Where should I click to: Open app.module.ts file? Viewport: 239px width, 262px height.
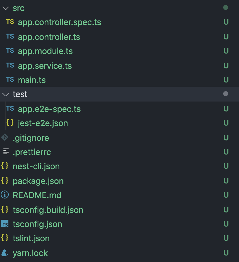45,51
